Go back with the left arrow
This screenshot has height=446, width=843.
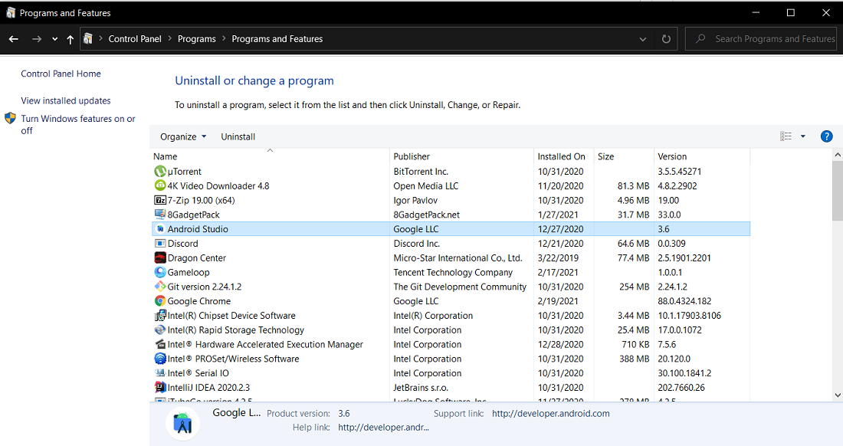(x=14, y=39)
